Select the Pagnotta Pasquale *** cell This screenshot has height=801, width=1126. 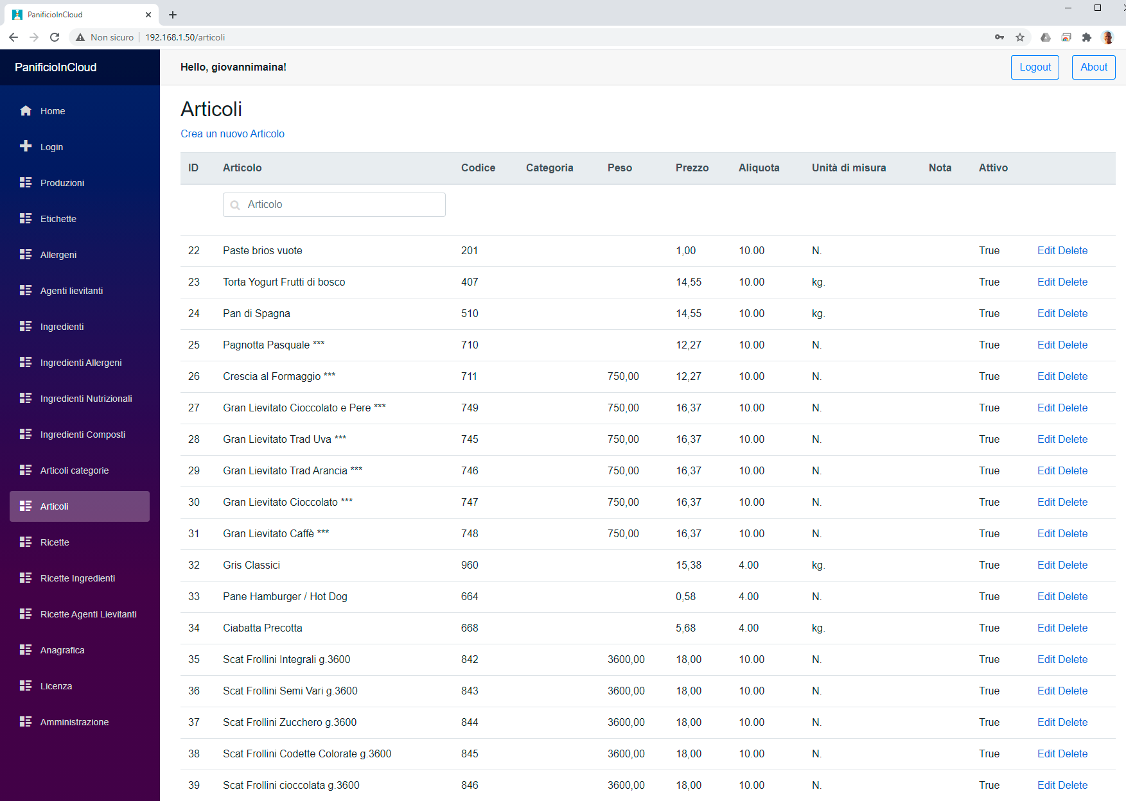click(274, 345)
